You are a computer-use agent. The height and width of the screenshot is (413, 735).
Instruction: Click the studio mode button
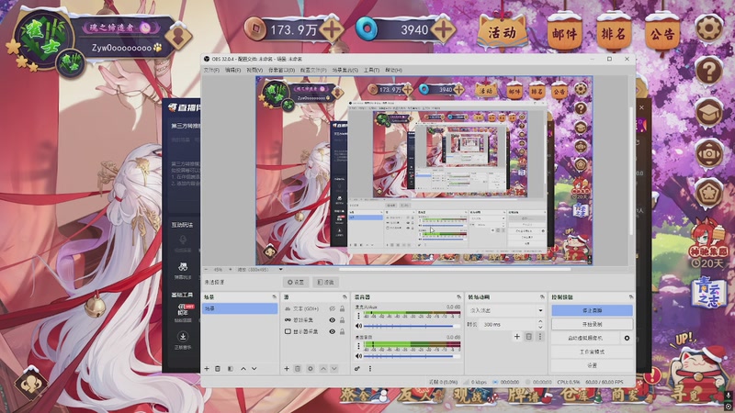click(x=592, y=352)
